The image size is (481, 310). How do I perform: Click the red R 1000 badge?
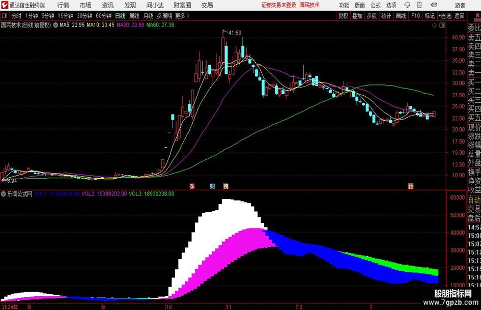(x=477, y=17)
